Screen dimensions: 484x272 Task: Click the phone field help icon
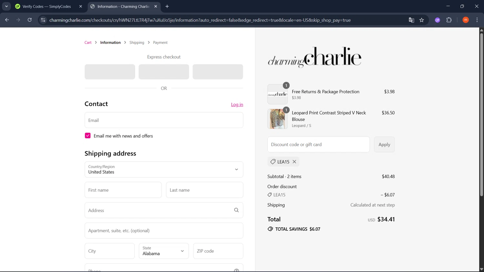(x=237, y=270)
